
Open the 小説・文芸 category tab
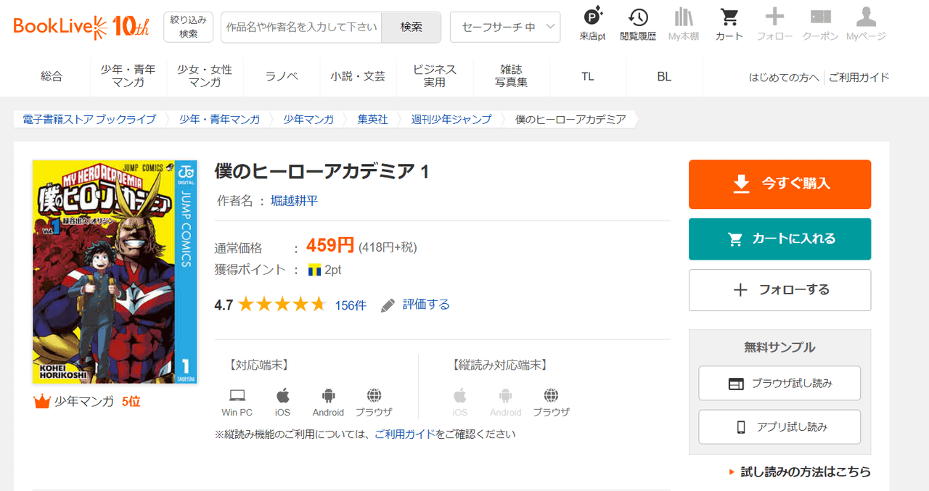pyautogui.click(x=358, y=76)
